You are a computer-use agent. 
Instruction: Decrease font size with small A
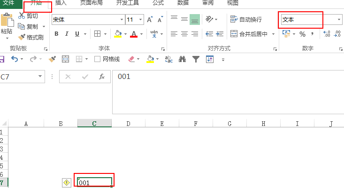(x=161, y=20)
